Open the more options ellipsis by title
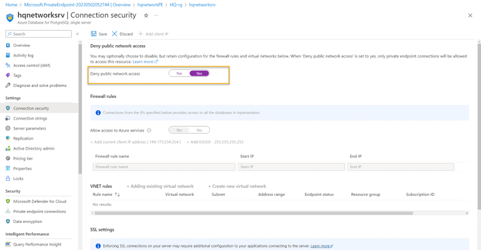The height and width of the screenshot is (250, 481). 156,16
